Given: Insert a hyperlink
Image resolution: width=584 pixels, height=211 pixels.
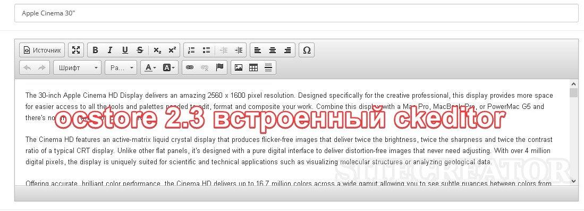Looking at the screenshot, I should [x=190, y=68].
